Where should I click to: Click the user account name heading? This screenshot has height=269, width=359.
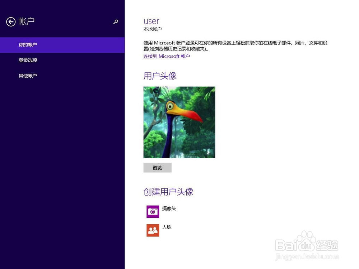[x=151, y=21]
